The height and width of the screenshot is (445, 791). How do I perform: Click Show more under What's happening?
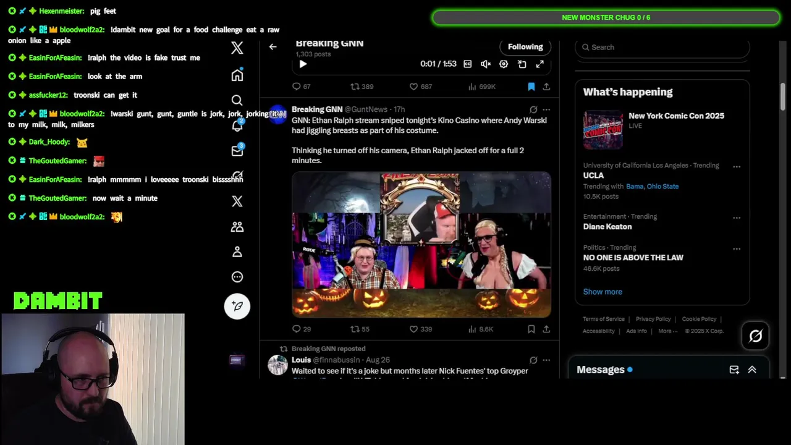pos(603,292)
